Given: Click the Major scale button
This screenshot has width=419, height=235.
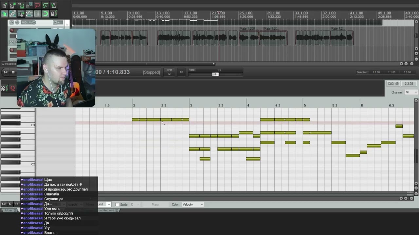Looking at the screenshot, I should click(x=155, y=204).
